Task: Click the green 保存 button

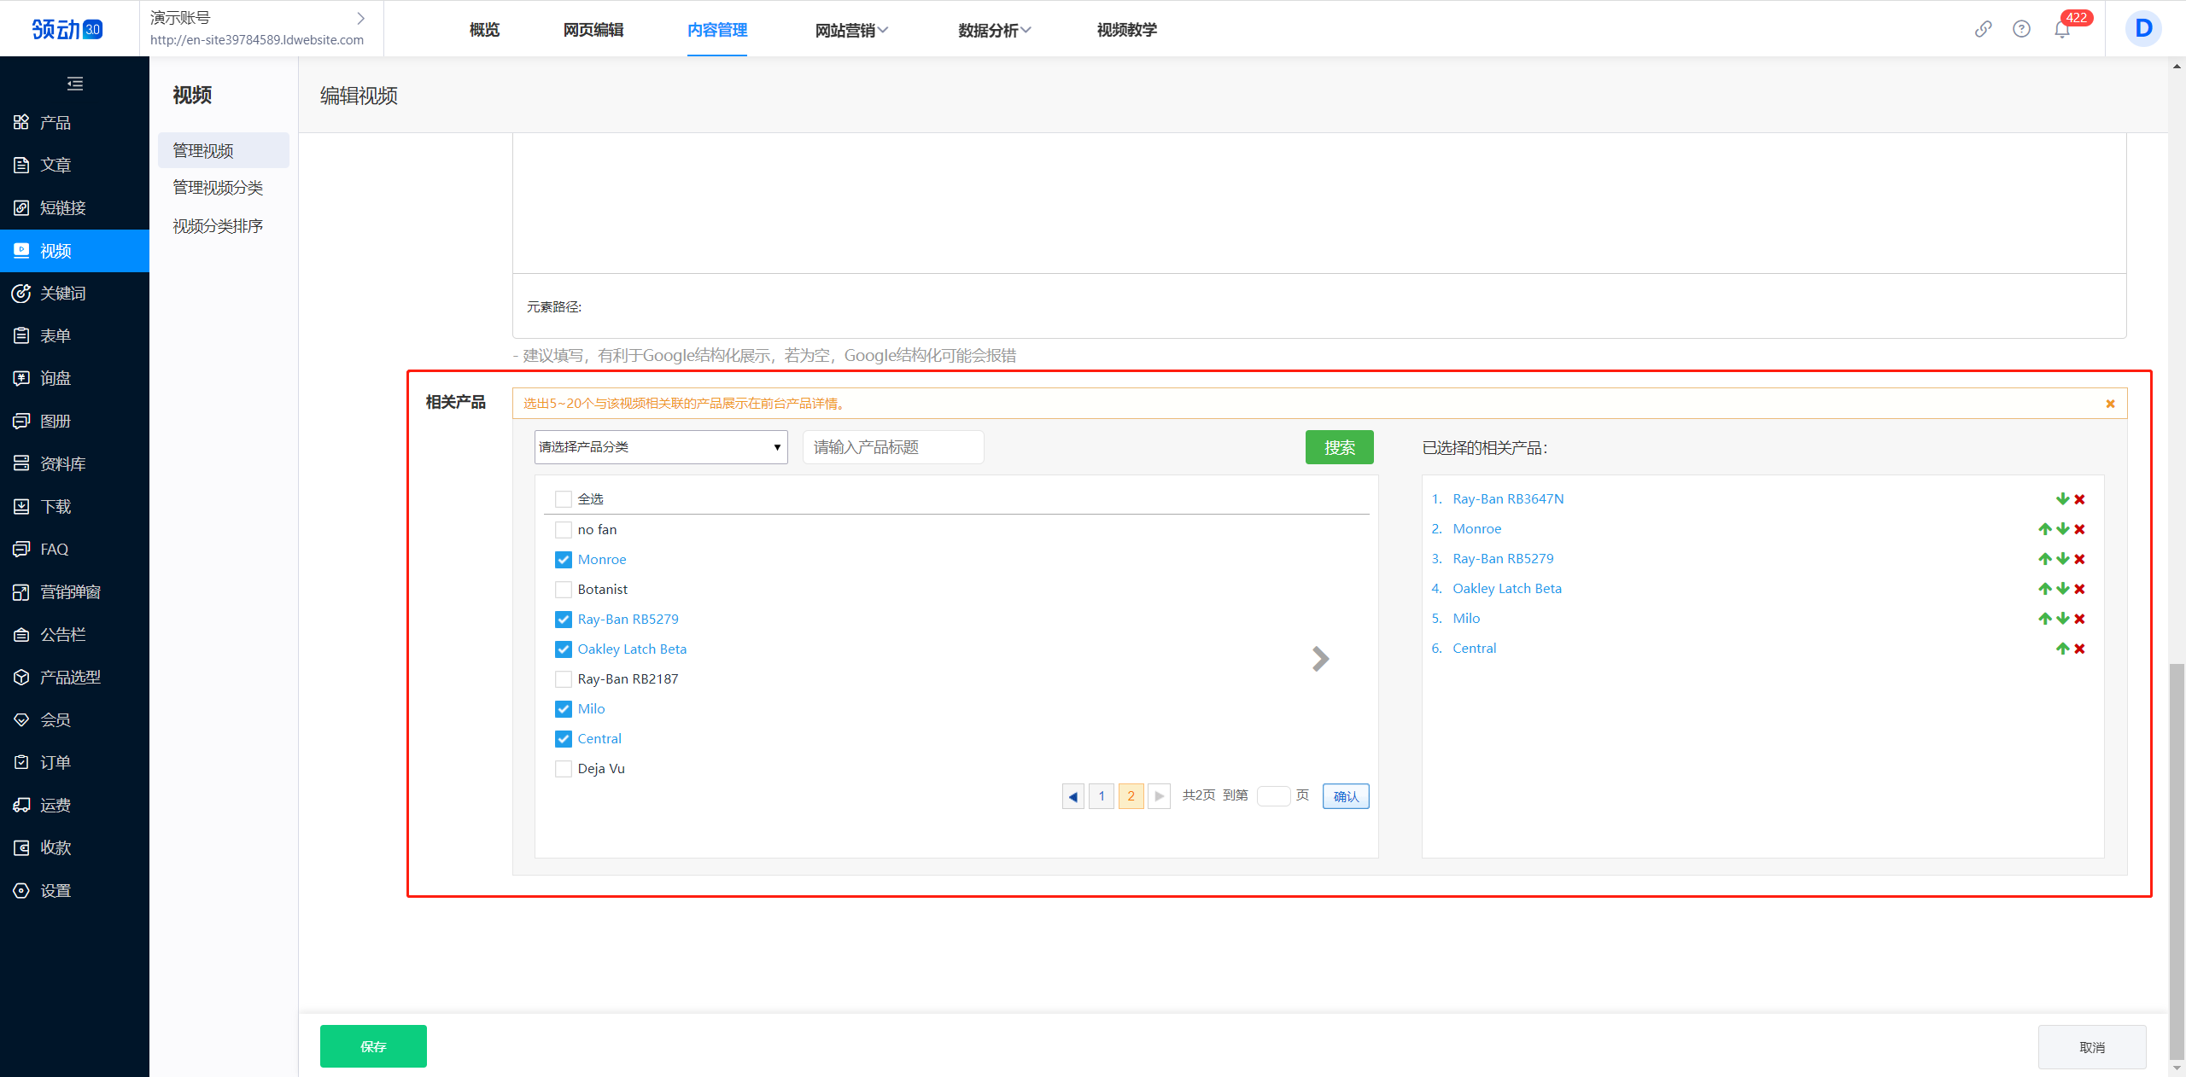Action: [373, 1046]
